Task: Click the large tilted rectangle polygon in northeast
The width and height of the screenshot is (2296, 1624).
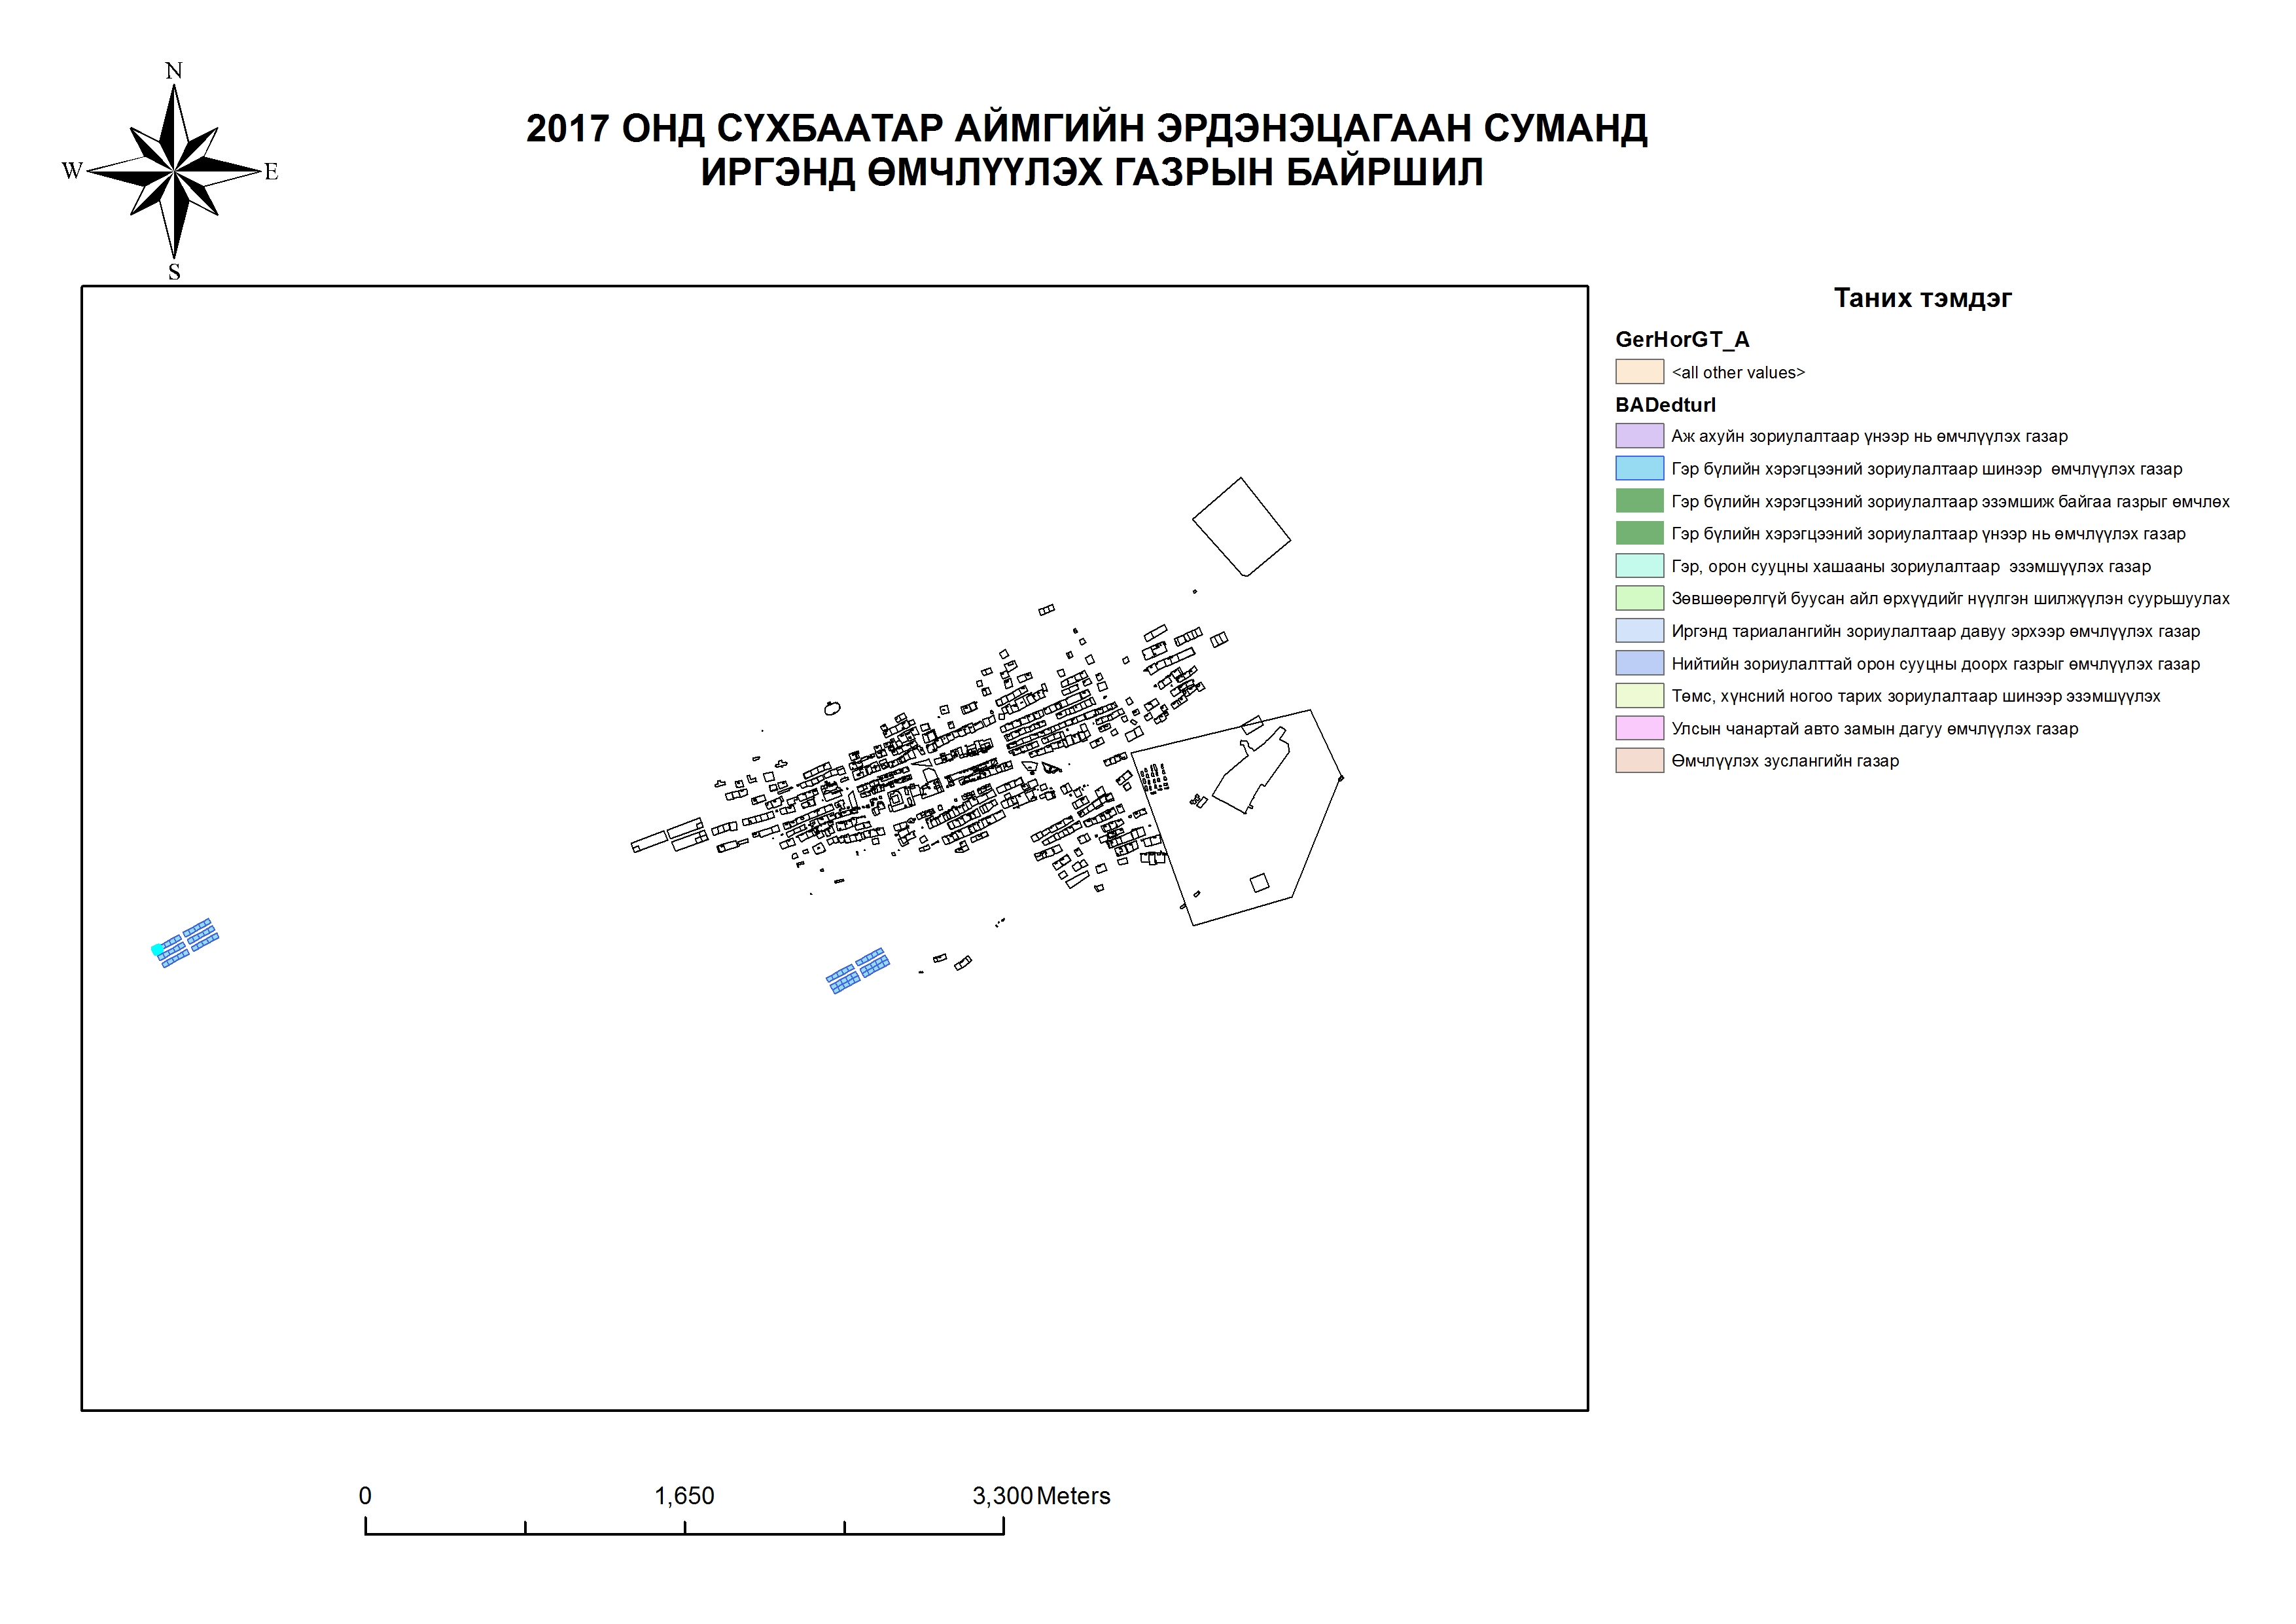Action: coord(1241,526)
